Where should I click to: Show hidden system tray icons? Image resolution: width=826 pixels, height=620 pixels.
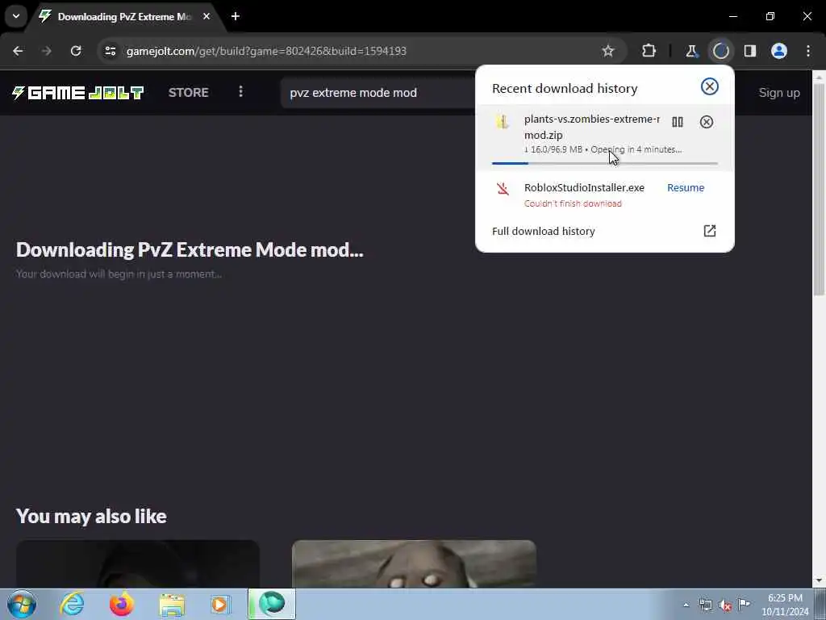point(686,605)
